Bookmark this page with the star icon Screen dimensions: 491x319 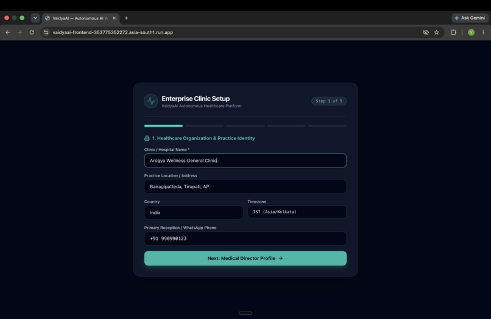click(x=437, y=32)
